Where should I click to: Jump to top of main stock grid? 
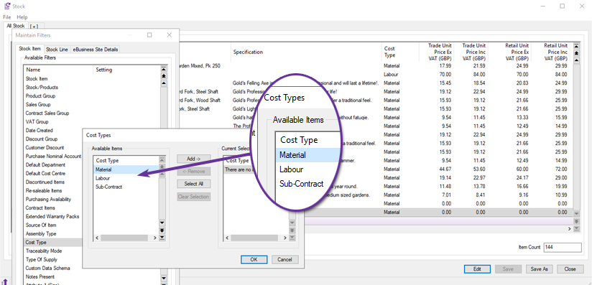tap(576, 46)
